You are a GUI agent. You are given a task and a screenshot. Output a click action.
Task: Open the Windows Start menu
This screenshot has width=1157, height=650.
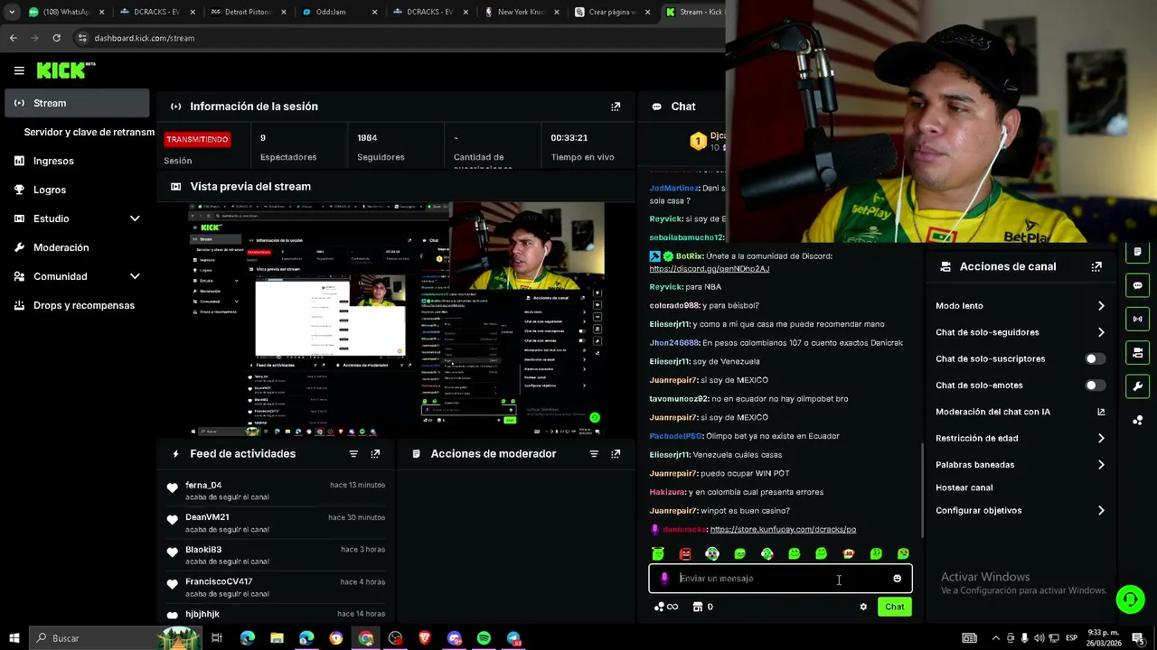(x=14, y=638)
